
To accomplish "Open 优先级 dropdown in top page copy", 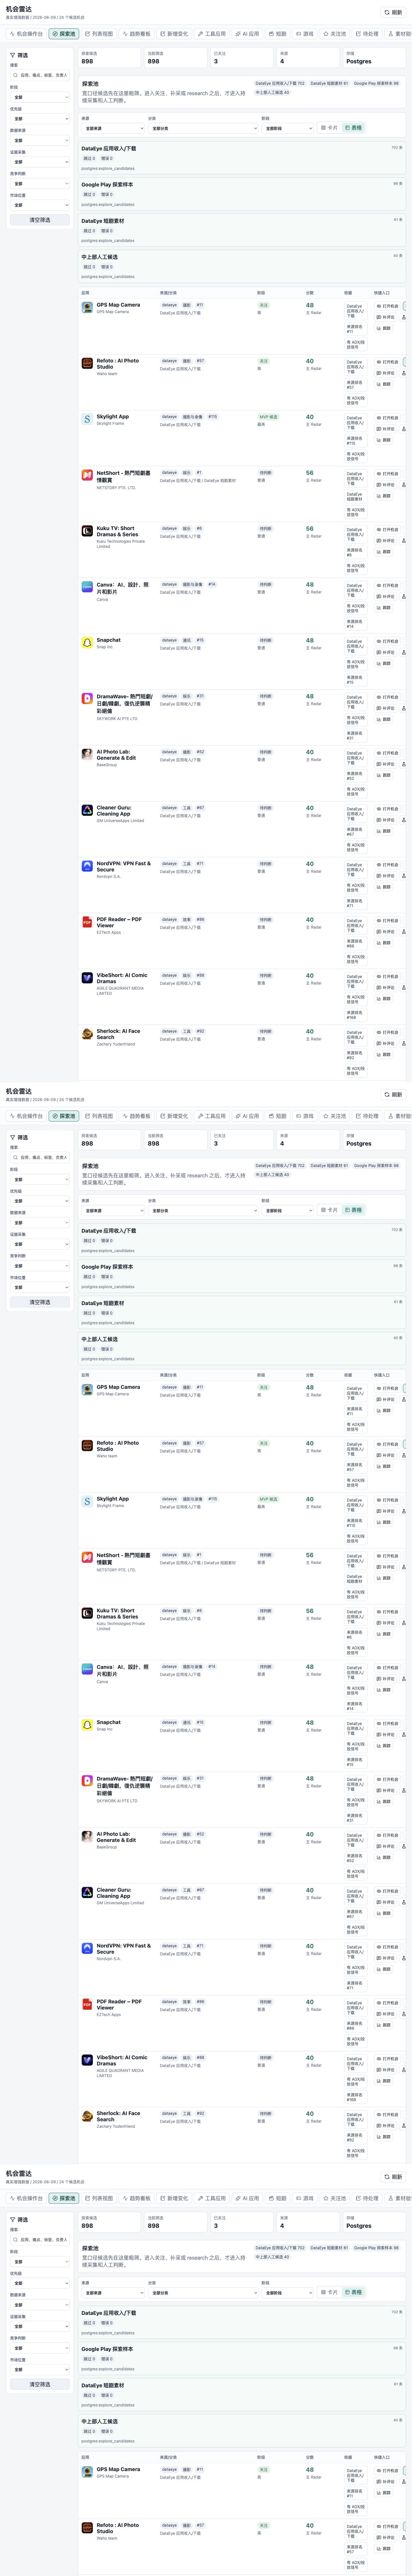I will tap(40, 119).
